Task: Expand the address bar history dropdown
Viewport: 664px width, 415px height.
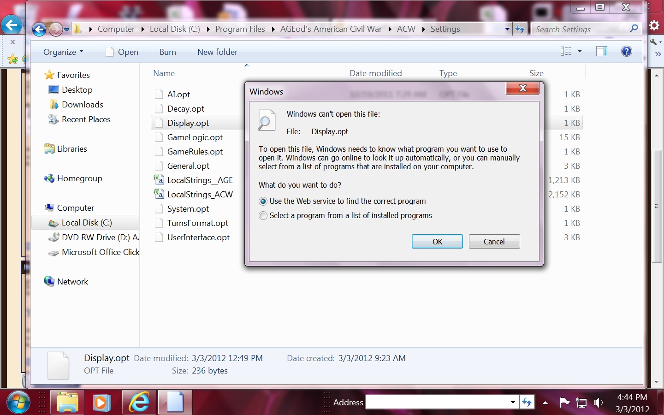Action: [x=507, y=29]
